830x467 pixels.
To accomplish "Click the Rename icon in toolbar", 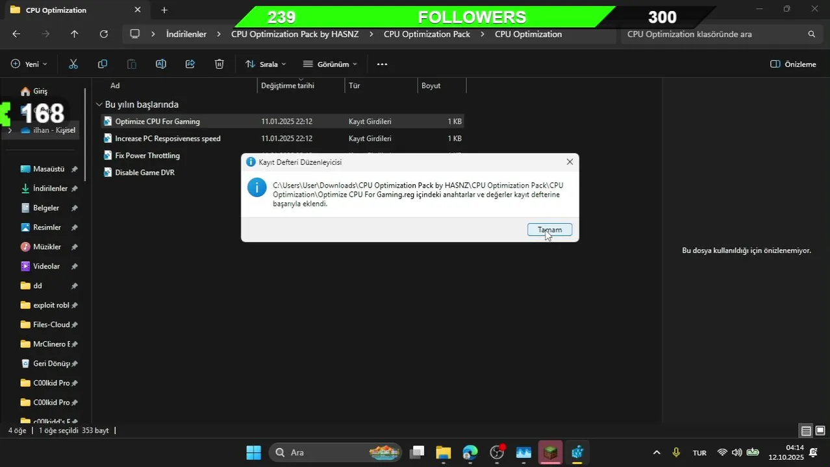I will (161, 64).
